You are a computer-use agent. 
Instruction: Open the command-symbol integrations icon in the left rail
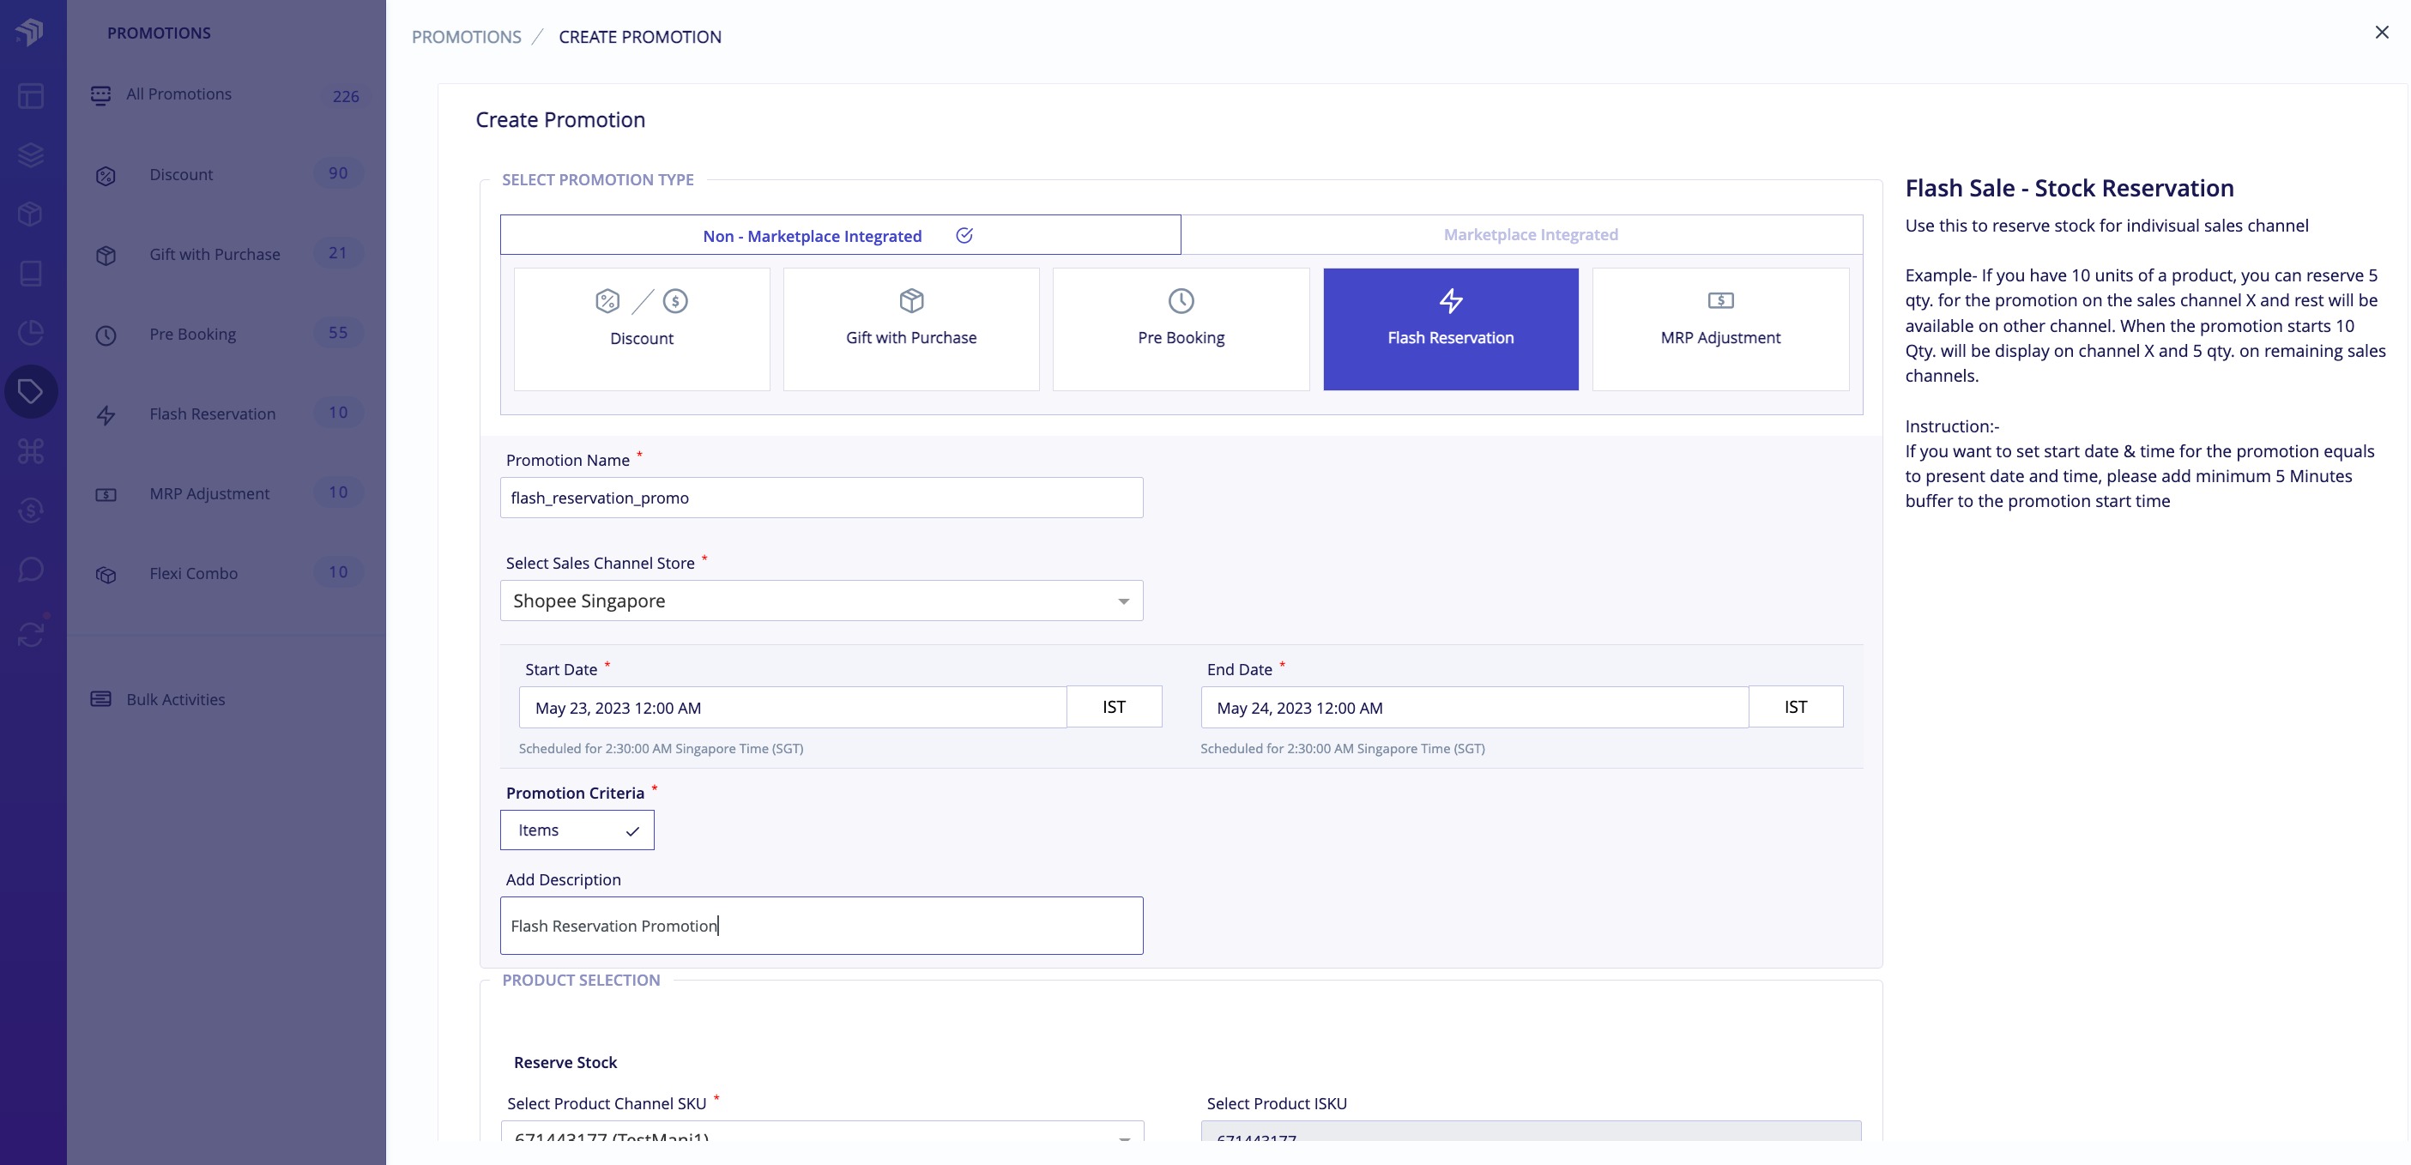coord(31,451)
